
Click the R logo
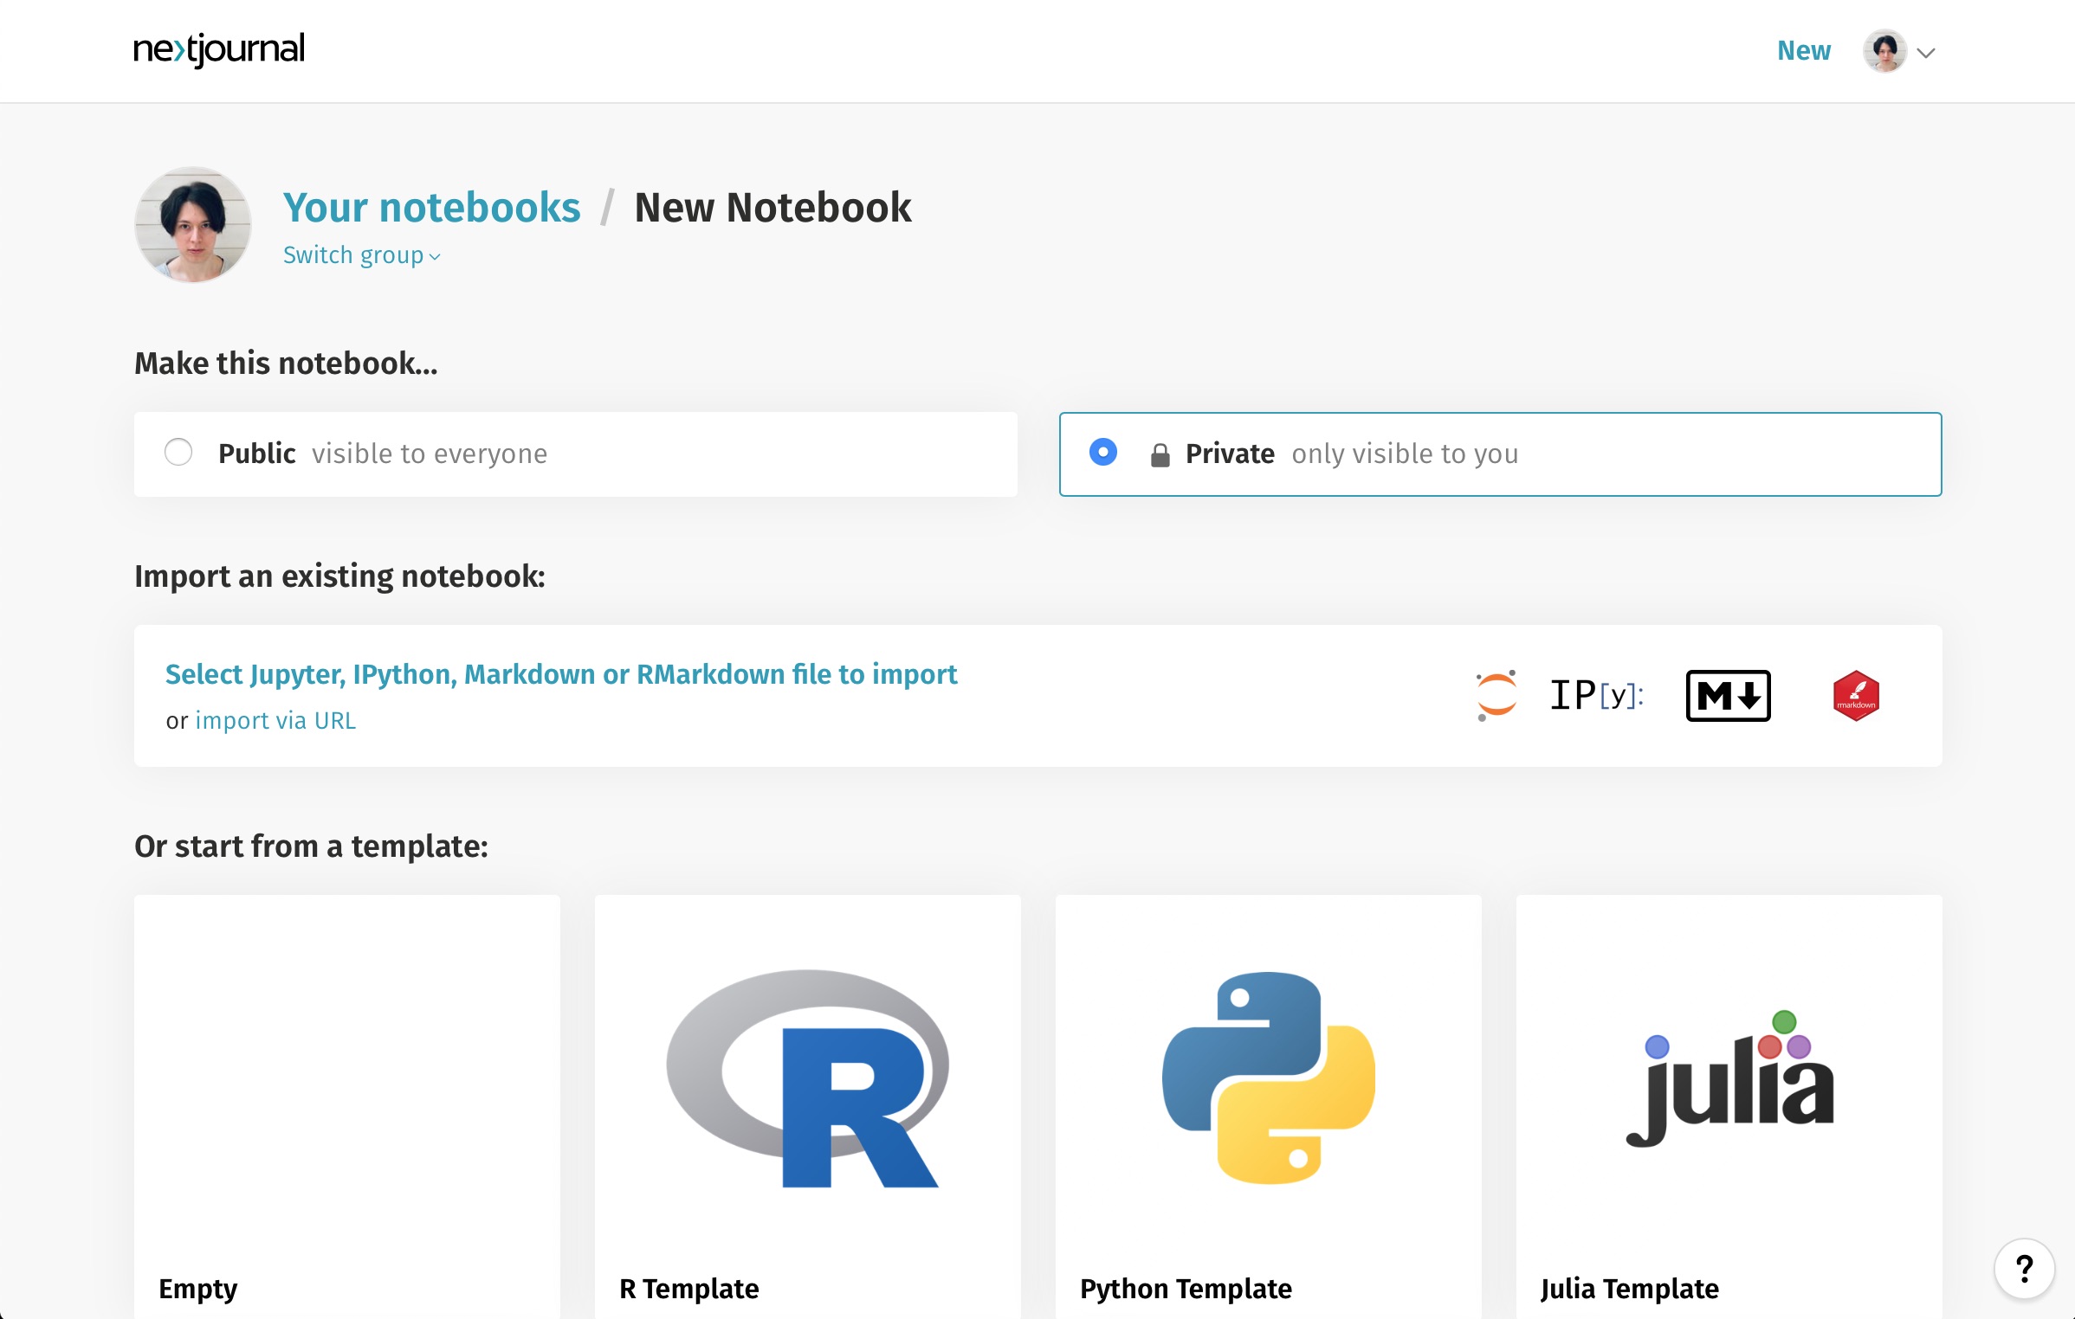click(x=807, y=1078)
